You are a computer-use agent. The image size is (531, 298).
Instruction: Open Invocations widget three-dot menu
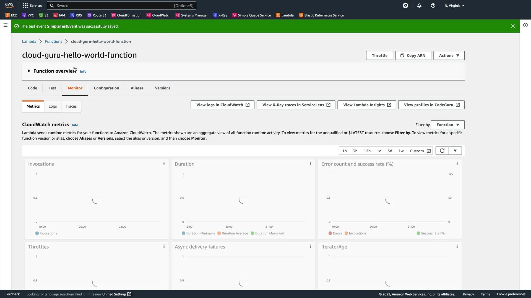click(164, 164)
